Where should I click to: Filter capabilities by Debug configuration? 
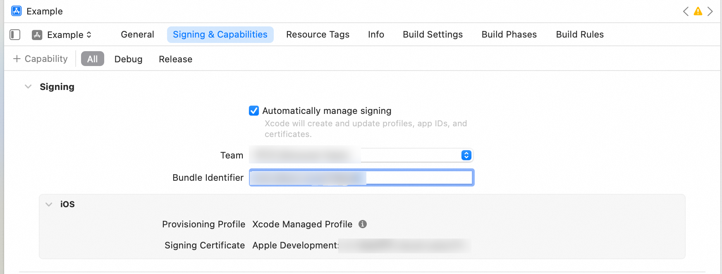pyautogui.click(x=128, y=59)
